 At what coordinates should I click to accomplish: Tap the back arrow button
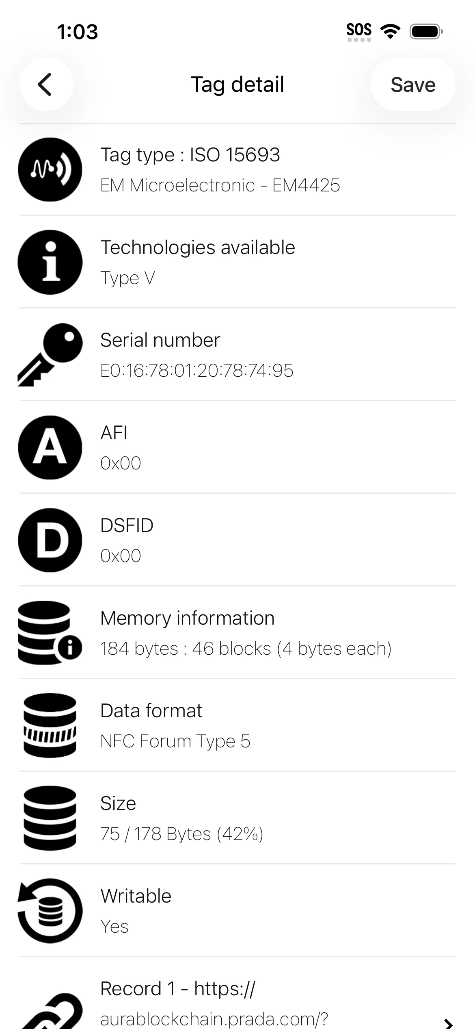tap(46, 85)
